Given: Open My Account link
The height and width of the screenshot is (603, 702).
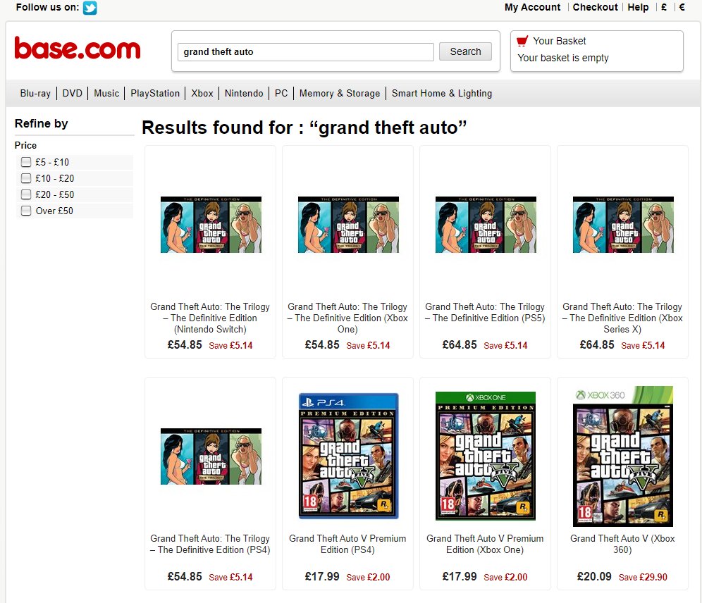Looking at the screenshot, I should 532,7.
